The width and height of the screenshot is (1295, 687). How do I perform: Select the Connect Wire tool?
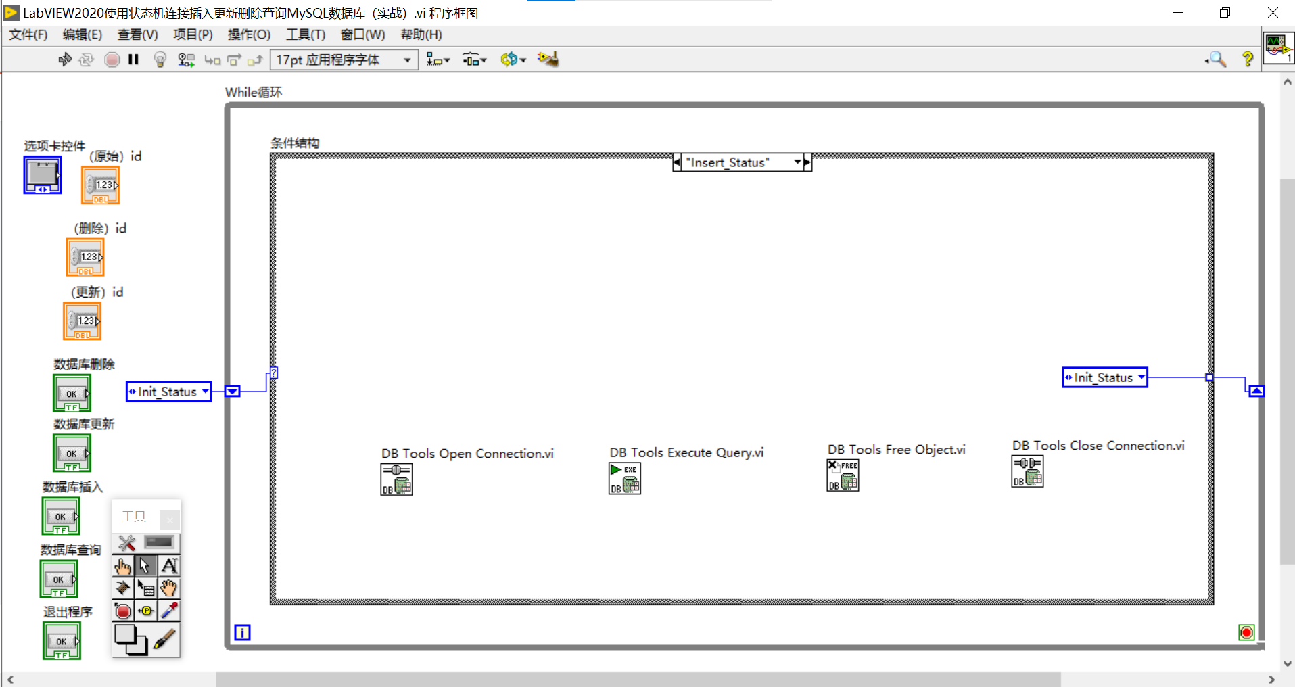click(124, 588)
